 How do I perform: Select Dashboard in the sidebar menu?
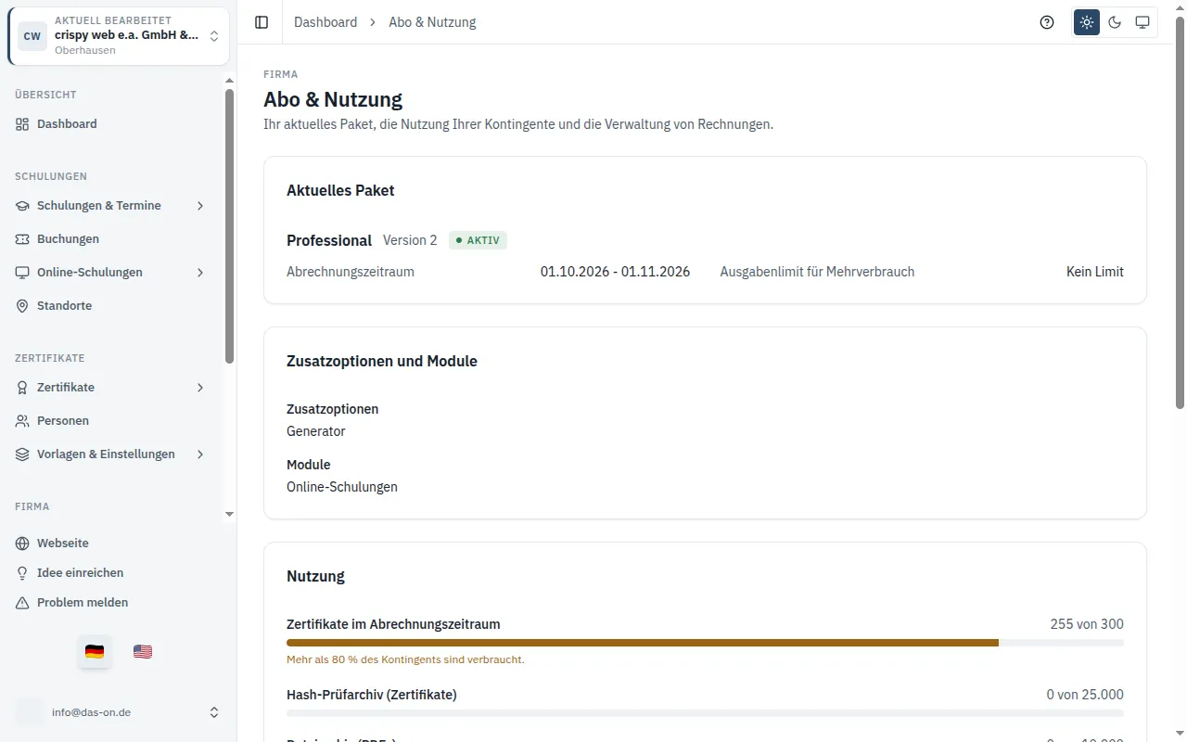[111, 124]
